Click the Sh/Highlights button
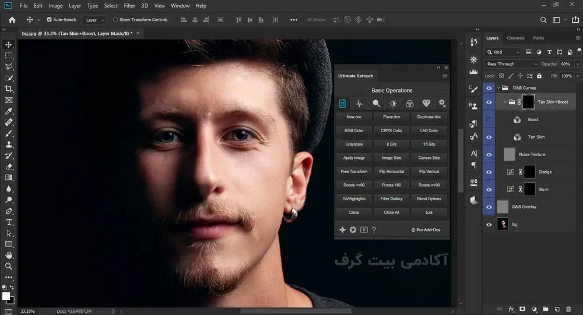 pyautogui.click(x=354, y=199)
